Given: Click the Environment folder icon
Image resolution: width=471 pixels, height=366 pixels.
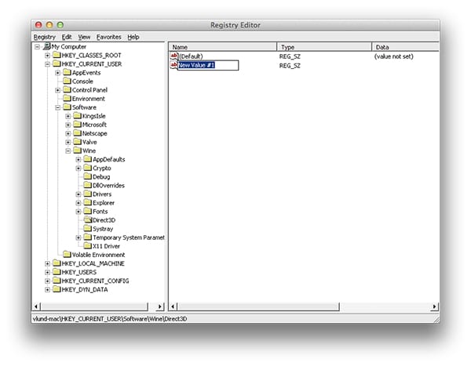Looking at the screenshot, I should tap(67, 99).
